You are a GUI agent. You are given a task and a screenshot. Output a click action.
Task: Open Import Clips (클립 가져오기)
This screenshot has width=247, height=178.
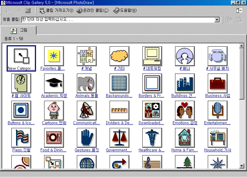pos(56,11)
